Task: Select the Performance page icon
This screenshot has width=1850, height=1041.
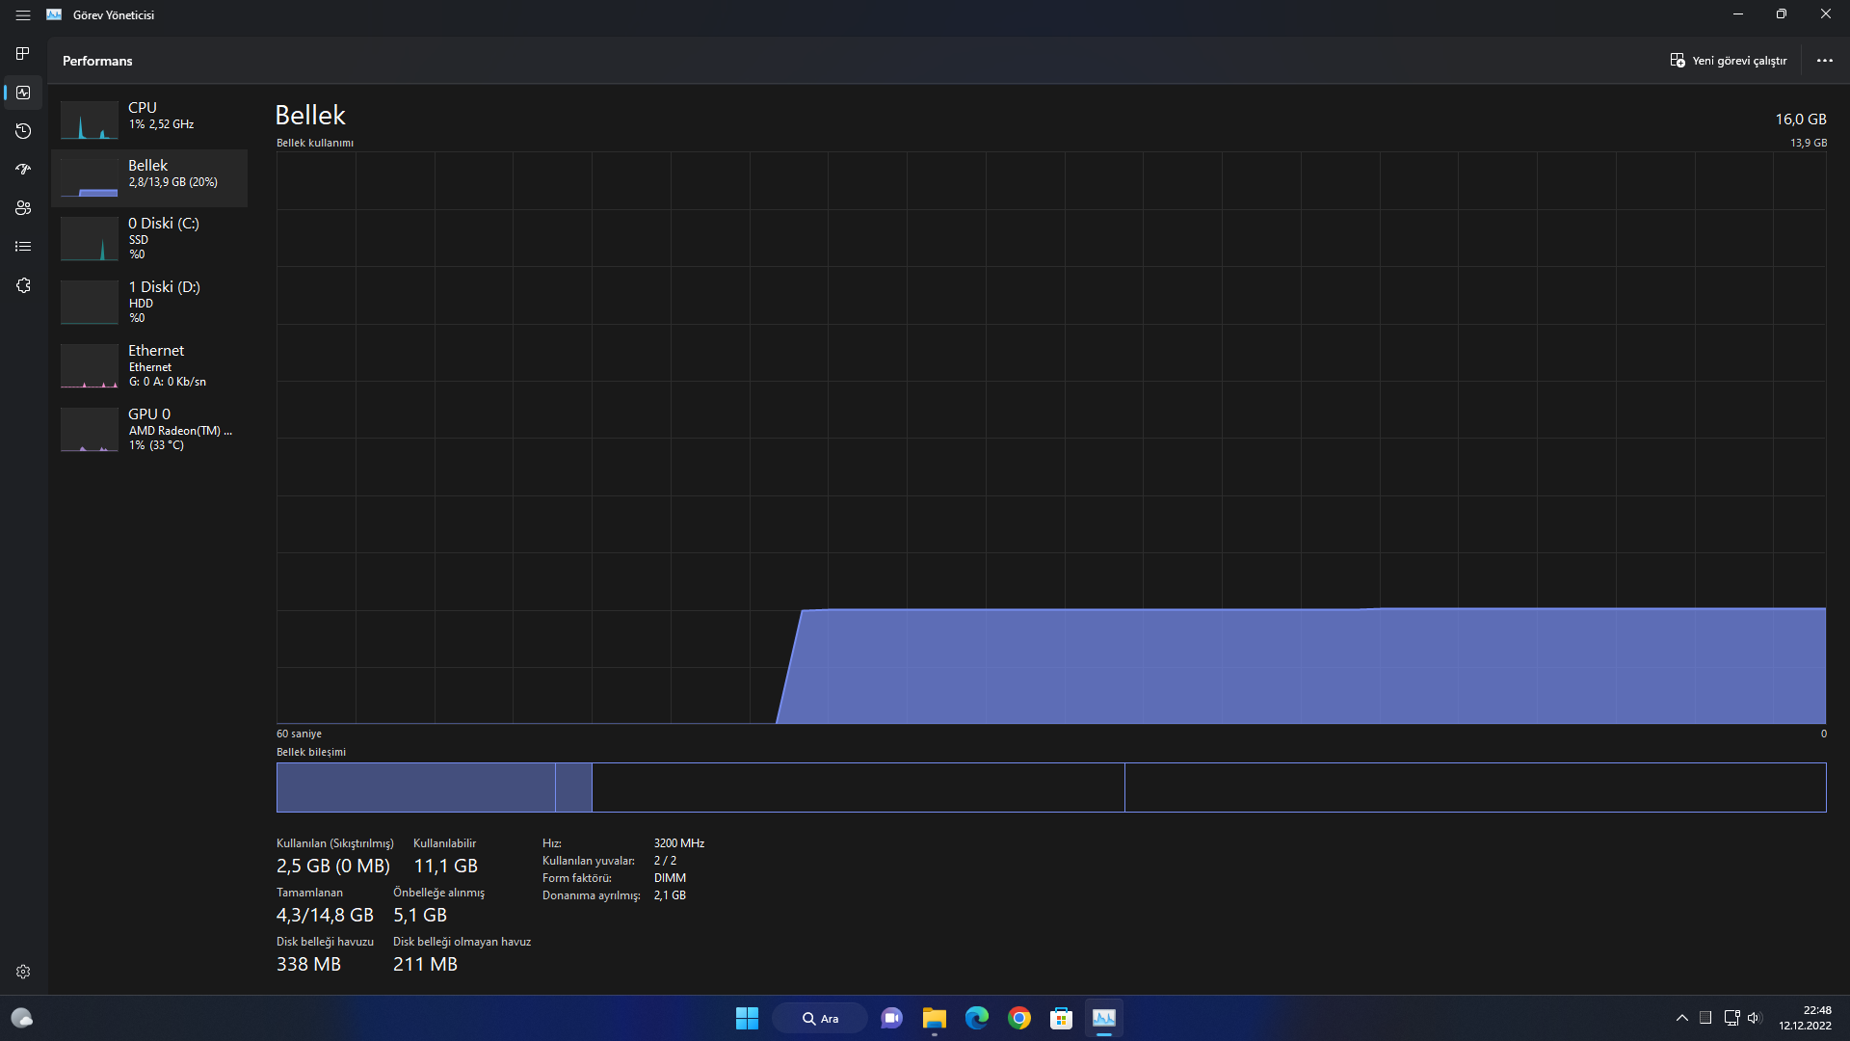Action: (23, 93)
